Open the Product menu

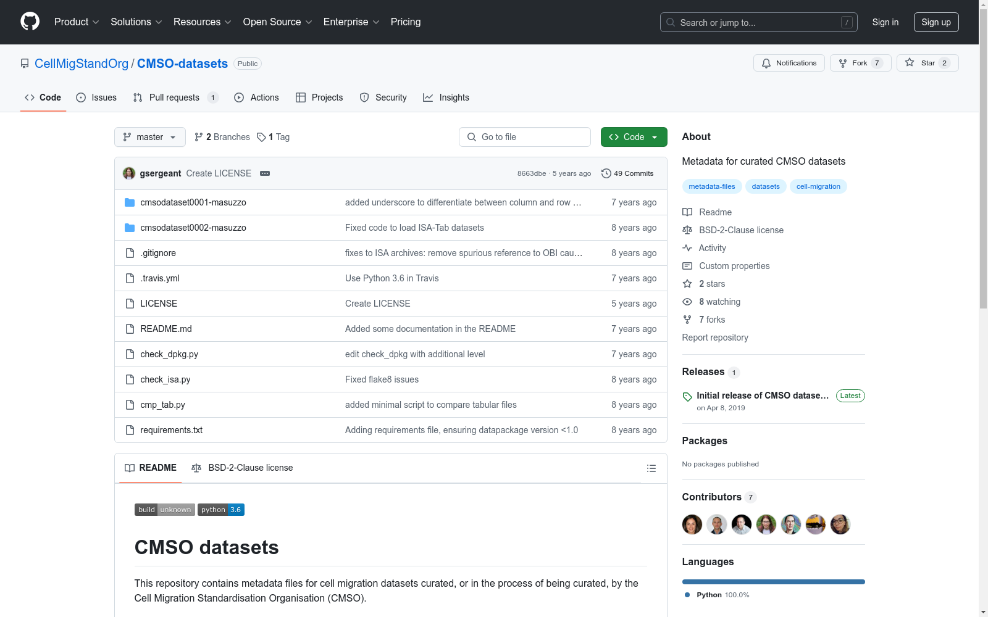click(77, 22)
